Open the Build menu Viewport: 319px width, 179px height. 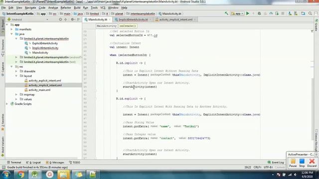pyautogui.click(x=77, y=8)
